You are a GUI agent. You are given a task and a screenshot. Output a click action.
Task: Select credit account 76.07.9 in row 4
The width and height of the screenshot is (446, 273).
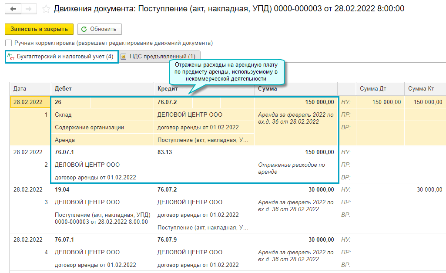click(x=167, y=240)
